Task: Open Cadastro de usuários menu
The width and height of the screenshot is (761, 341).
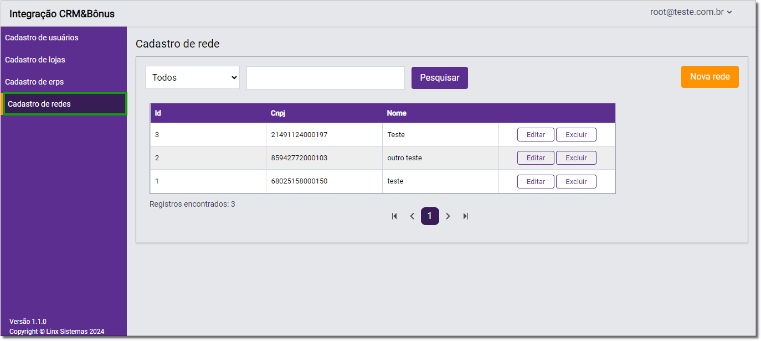Action: pyautogui.click(x=42, y=38)
